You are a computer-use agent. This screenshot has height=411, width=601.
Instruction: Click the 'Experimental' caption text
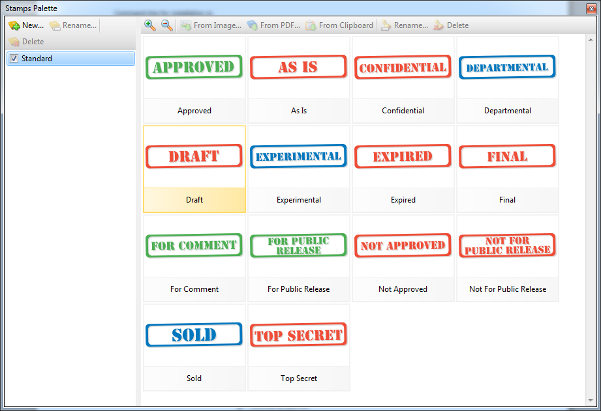(299, 200)
